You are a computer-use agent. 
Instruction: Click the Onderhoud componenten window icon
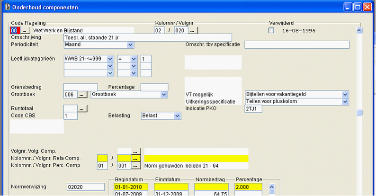pyautogui.click(x=8, y=7)
